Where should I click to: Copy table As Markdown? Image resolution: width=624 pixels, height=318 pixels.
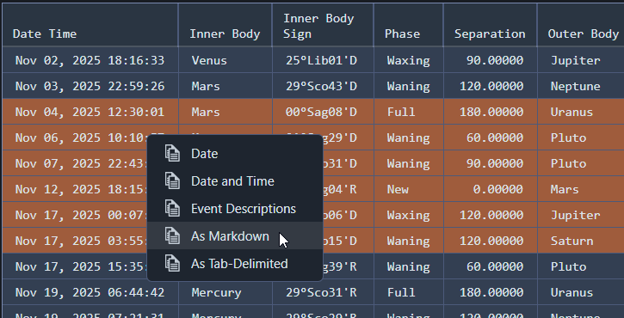235,235
